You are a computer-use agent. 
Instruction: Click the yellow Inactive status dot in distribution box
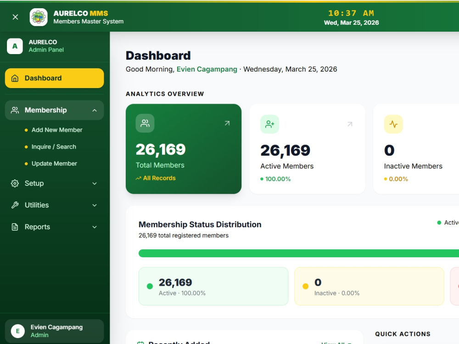[x=306, y=286]
